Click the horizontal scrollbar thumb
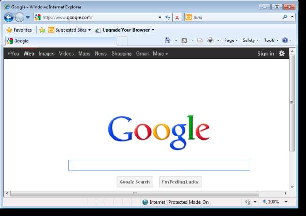Viewport: 306px width, 216px height. pos(135,193)
